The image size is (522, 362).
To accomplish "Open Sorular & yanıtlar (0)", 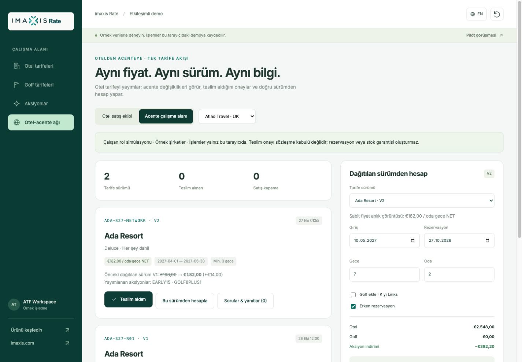I will pos(245,301).
